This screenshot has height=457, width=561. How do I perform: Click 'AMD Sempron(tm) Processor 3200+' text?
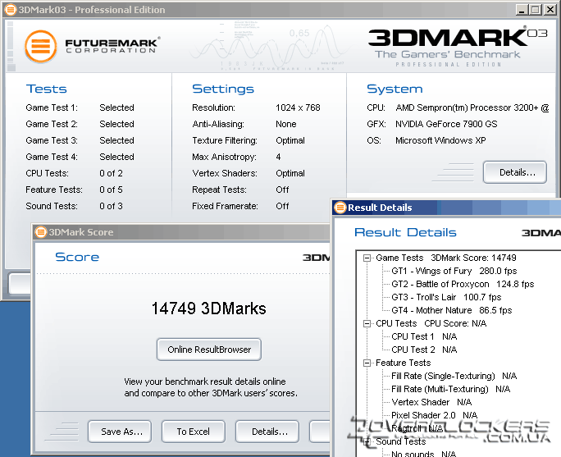point(467,107)
